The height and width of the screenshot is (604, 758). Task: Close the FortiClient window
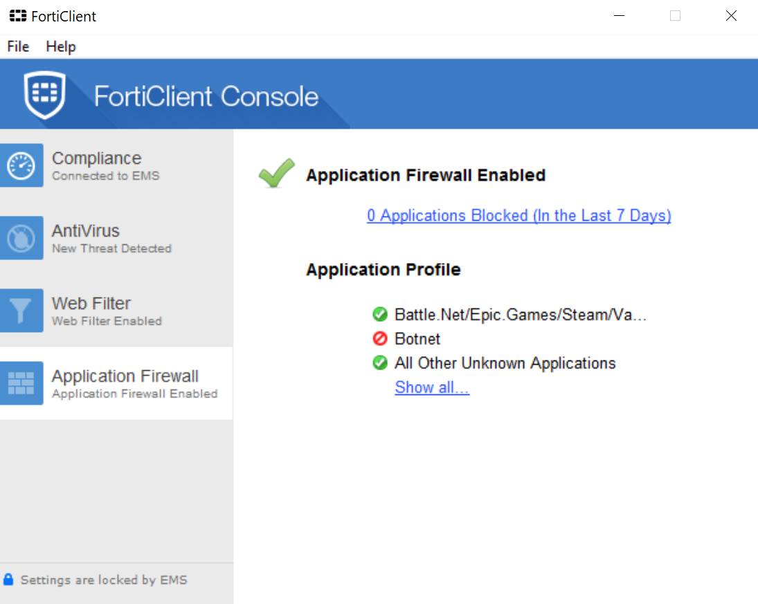click(731, 16)
